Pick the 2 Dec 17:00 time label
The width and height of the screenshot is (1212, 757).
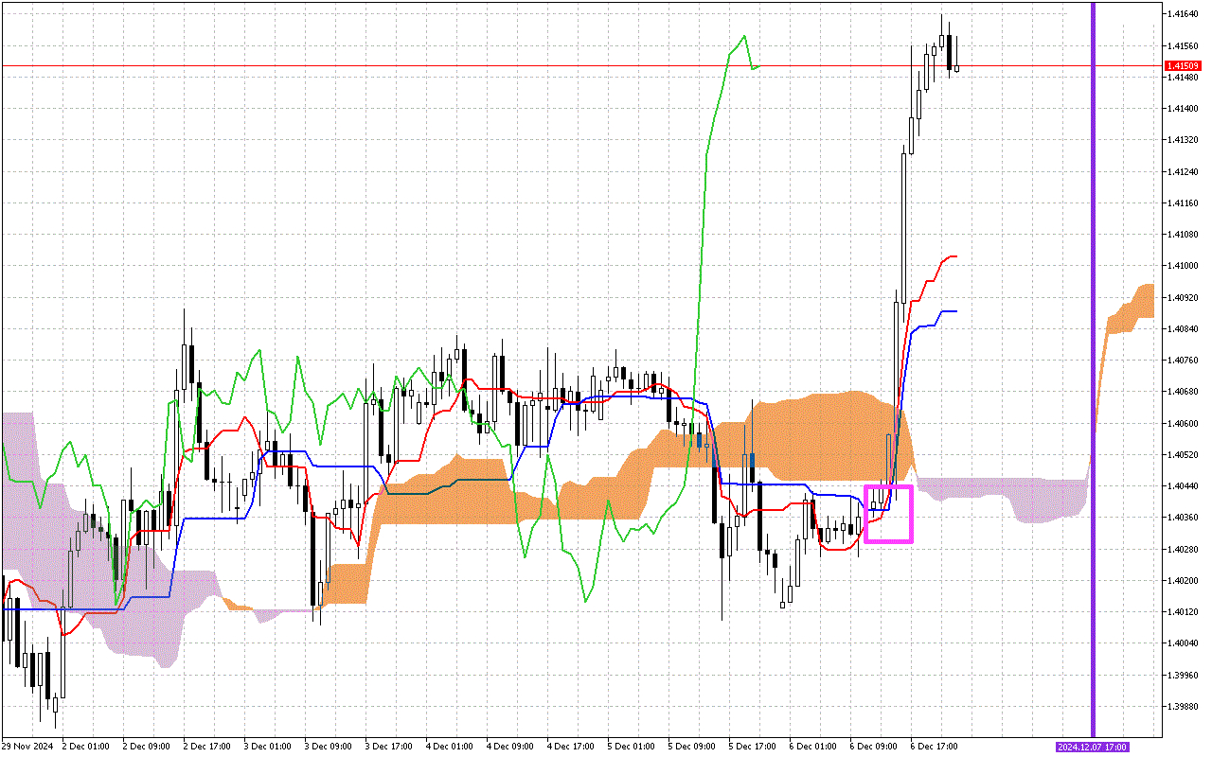[x=207, y=747]
